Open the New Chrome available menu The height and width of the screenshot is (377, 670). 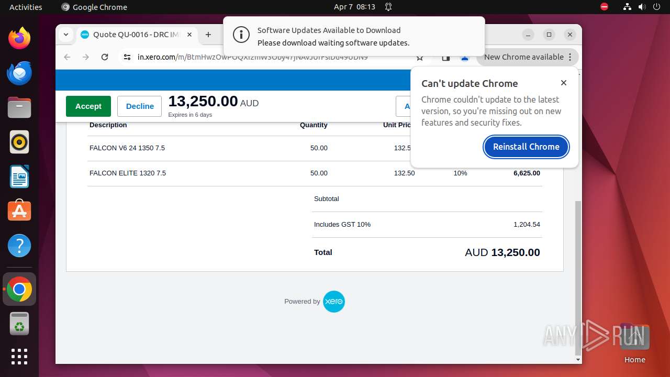tap(528, 57)
